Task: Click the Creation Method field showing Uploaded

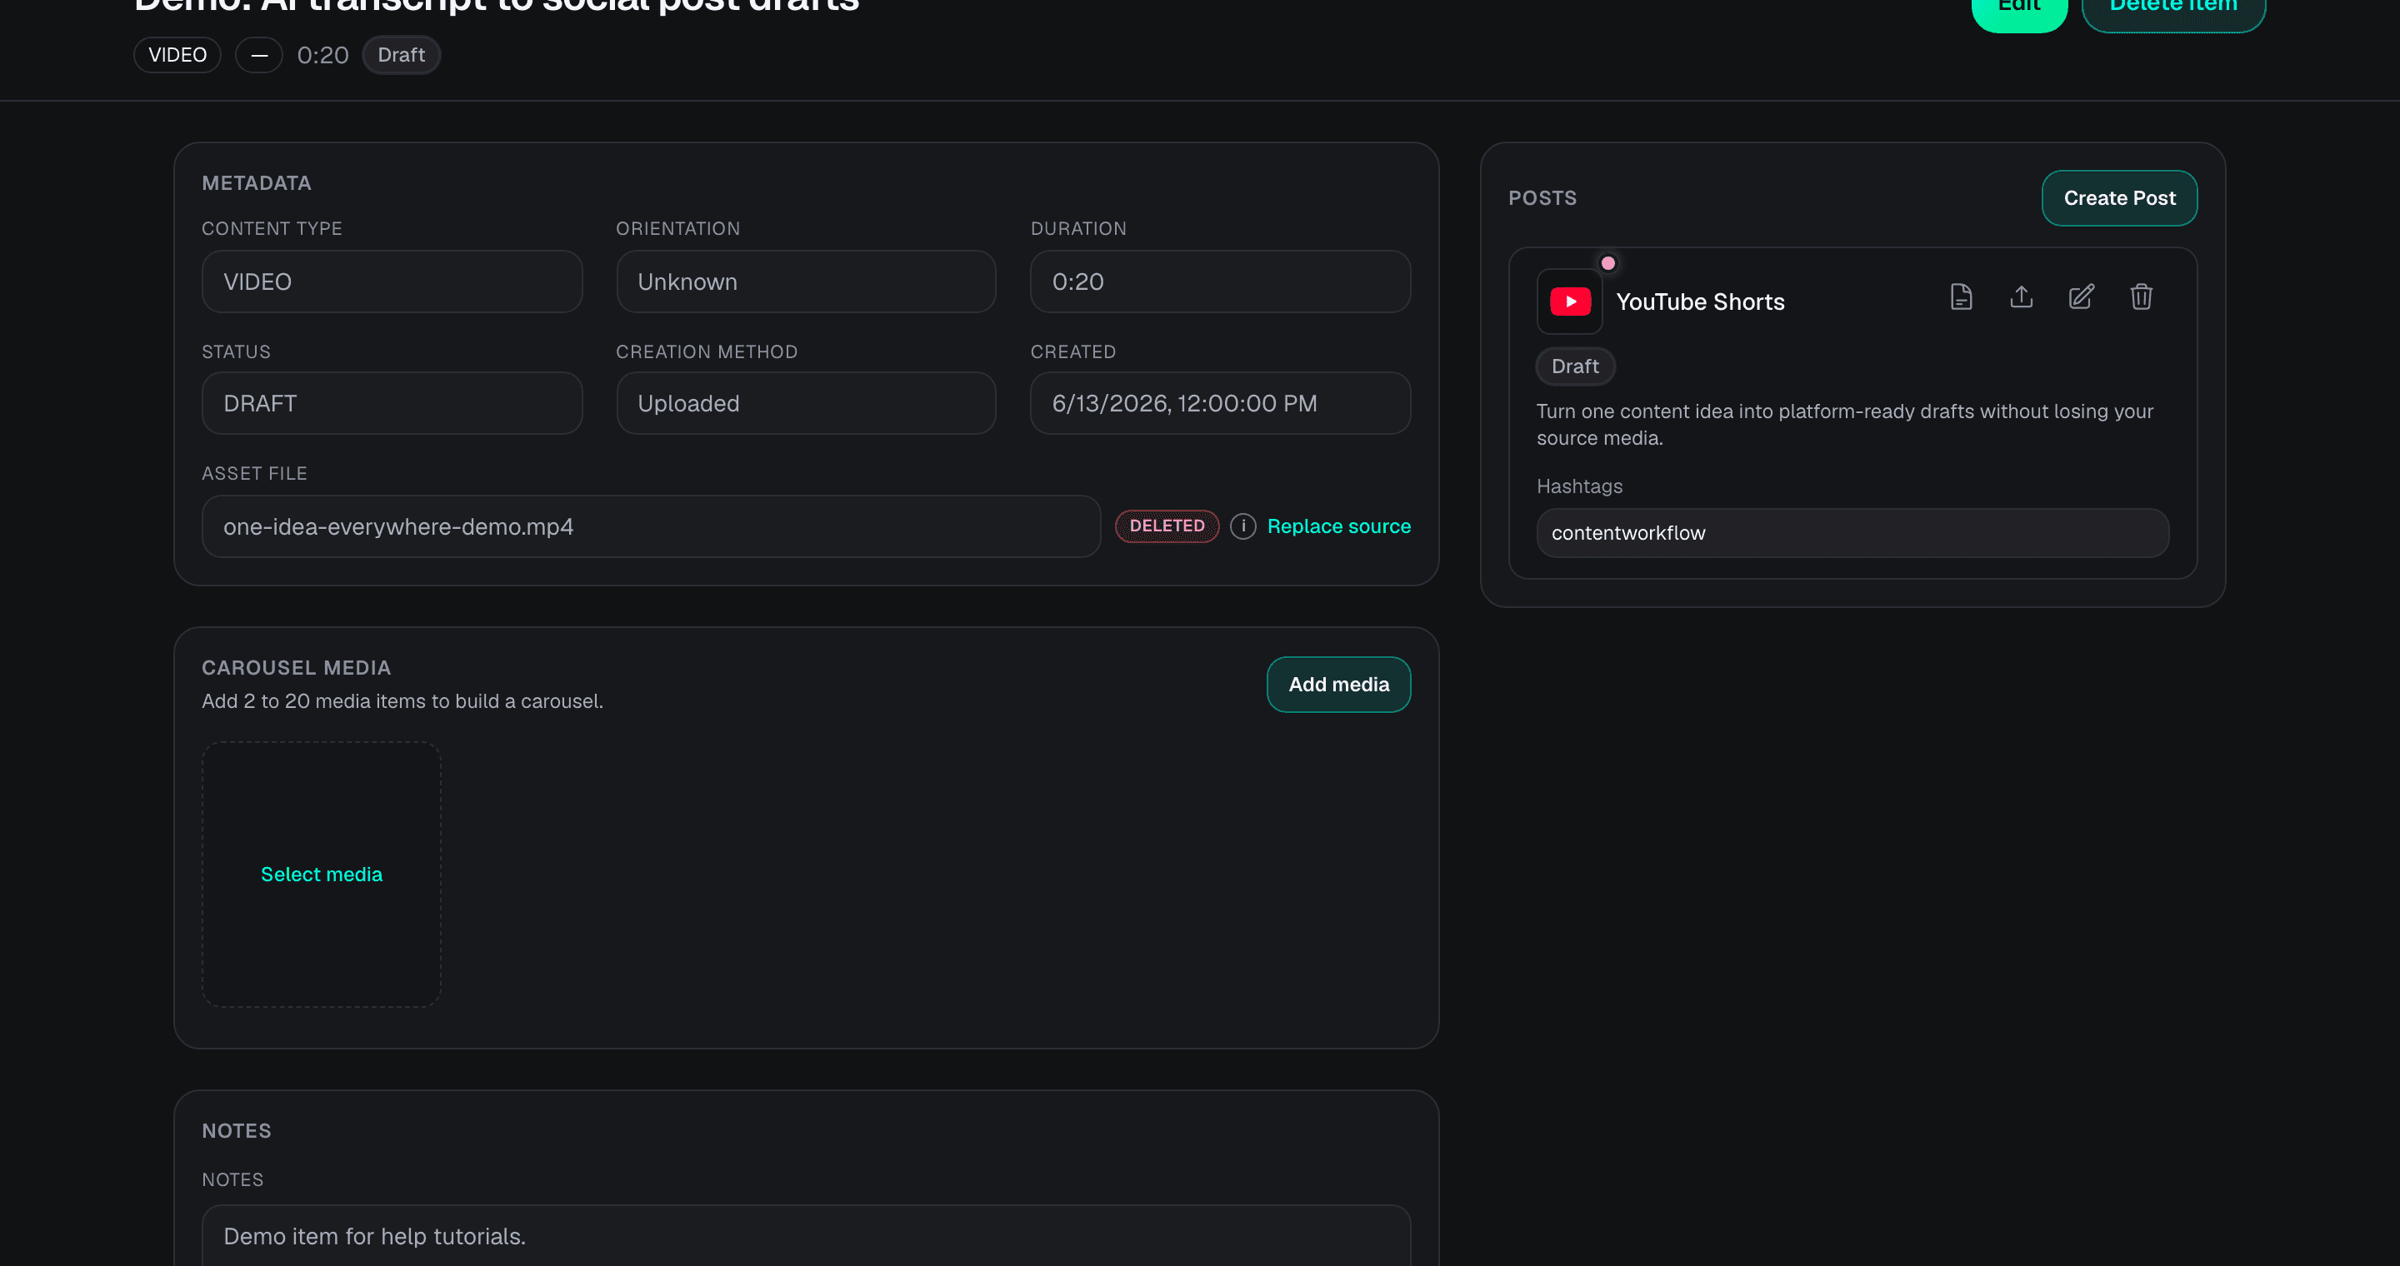Action: [806, 403]
